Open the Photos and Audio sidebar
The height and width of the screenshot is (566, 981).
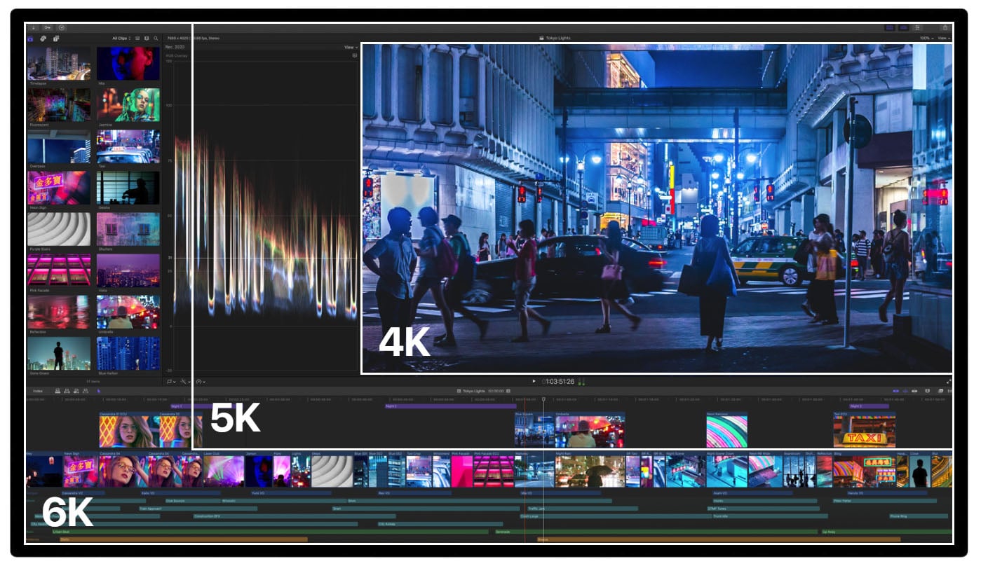43,39
